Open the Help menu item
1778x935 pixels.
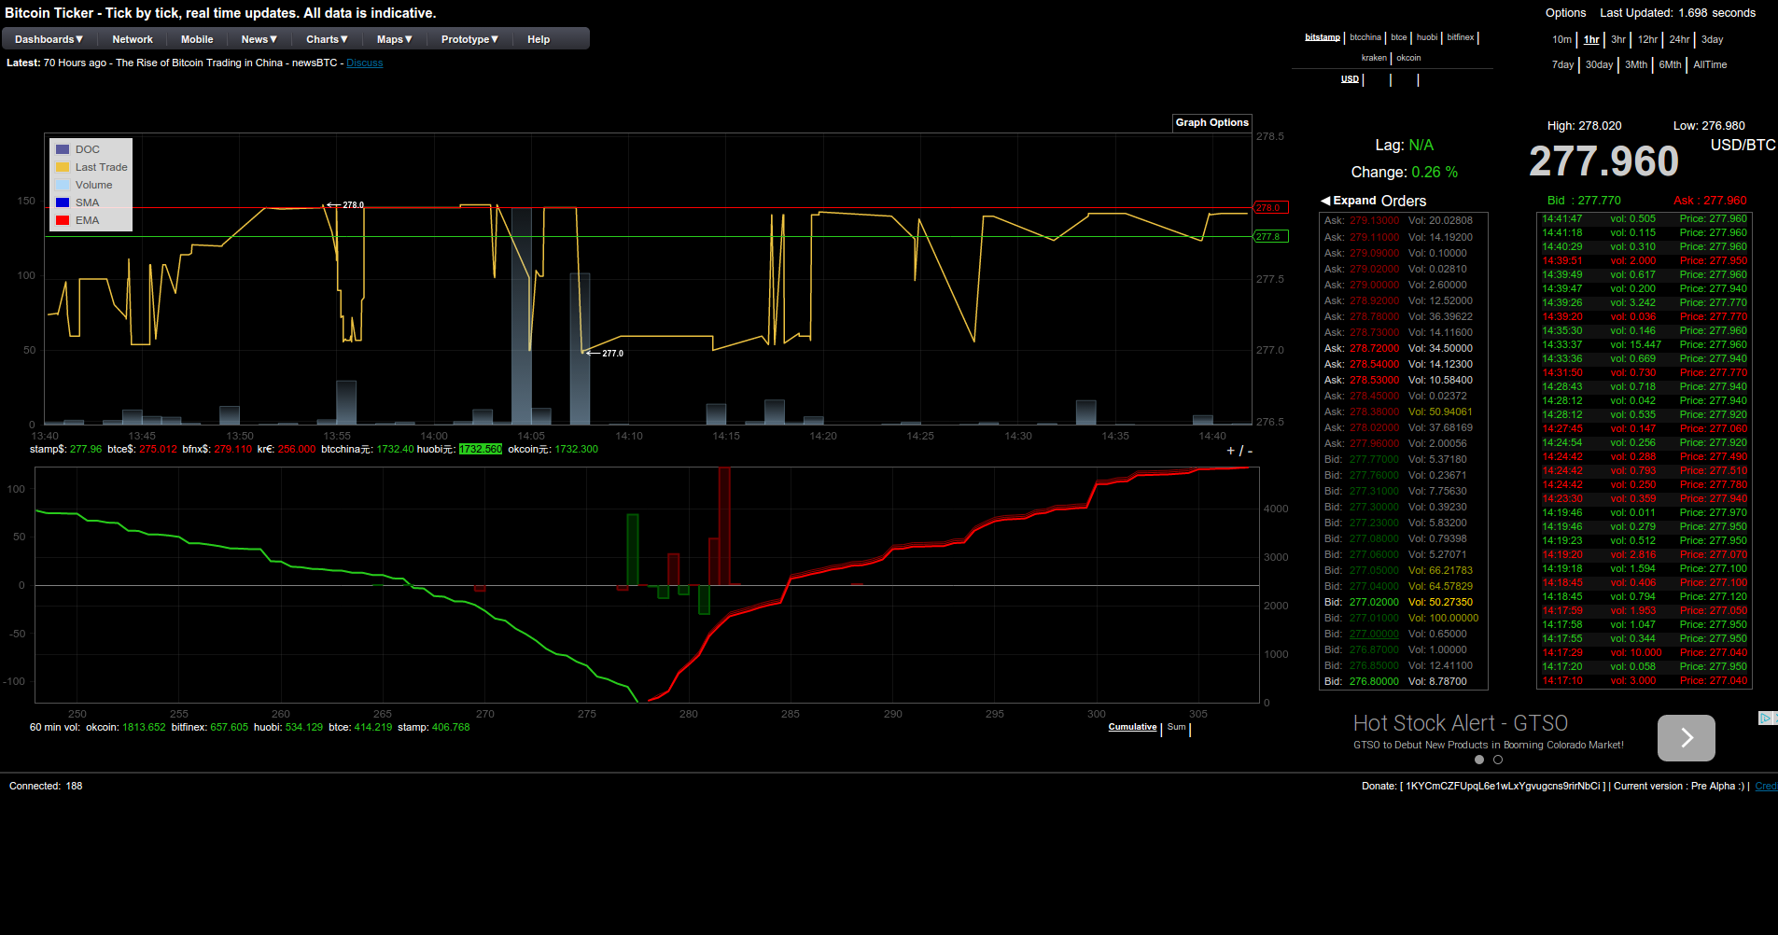pos(539,39)
